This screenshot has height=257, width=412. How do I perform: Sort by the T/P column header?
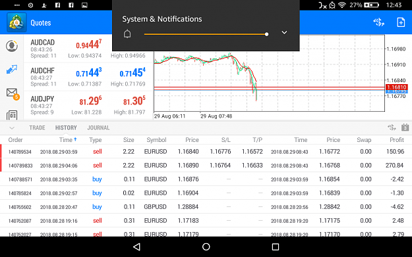[x=258, y=140]
